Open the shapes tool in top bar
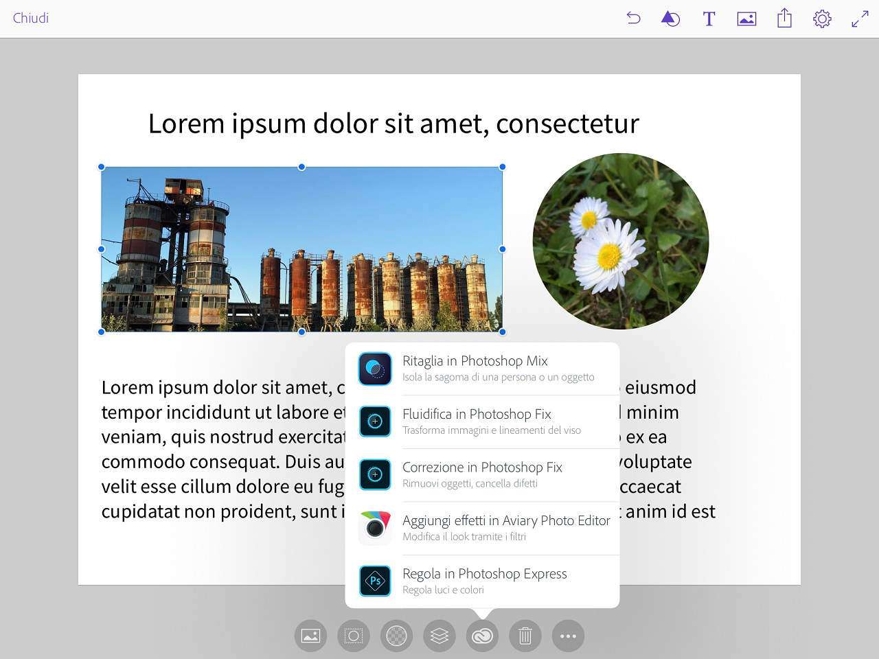879x659 pixels. [x=670, y=19]
